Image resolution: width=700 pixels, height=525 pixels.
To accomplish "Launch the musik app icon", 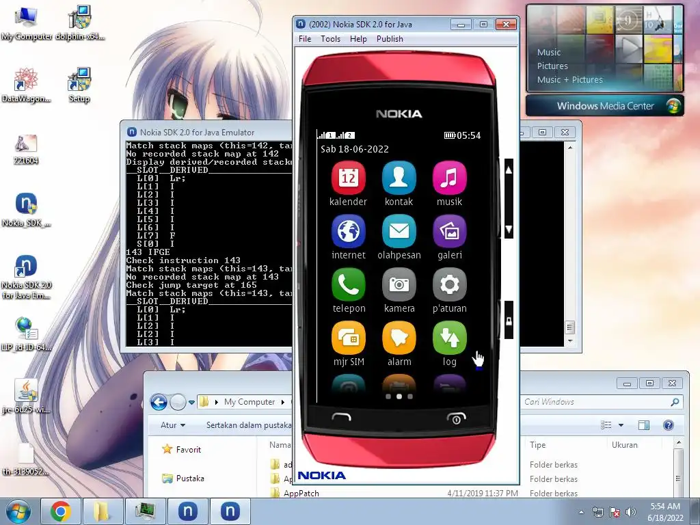I will pos(450,178).
